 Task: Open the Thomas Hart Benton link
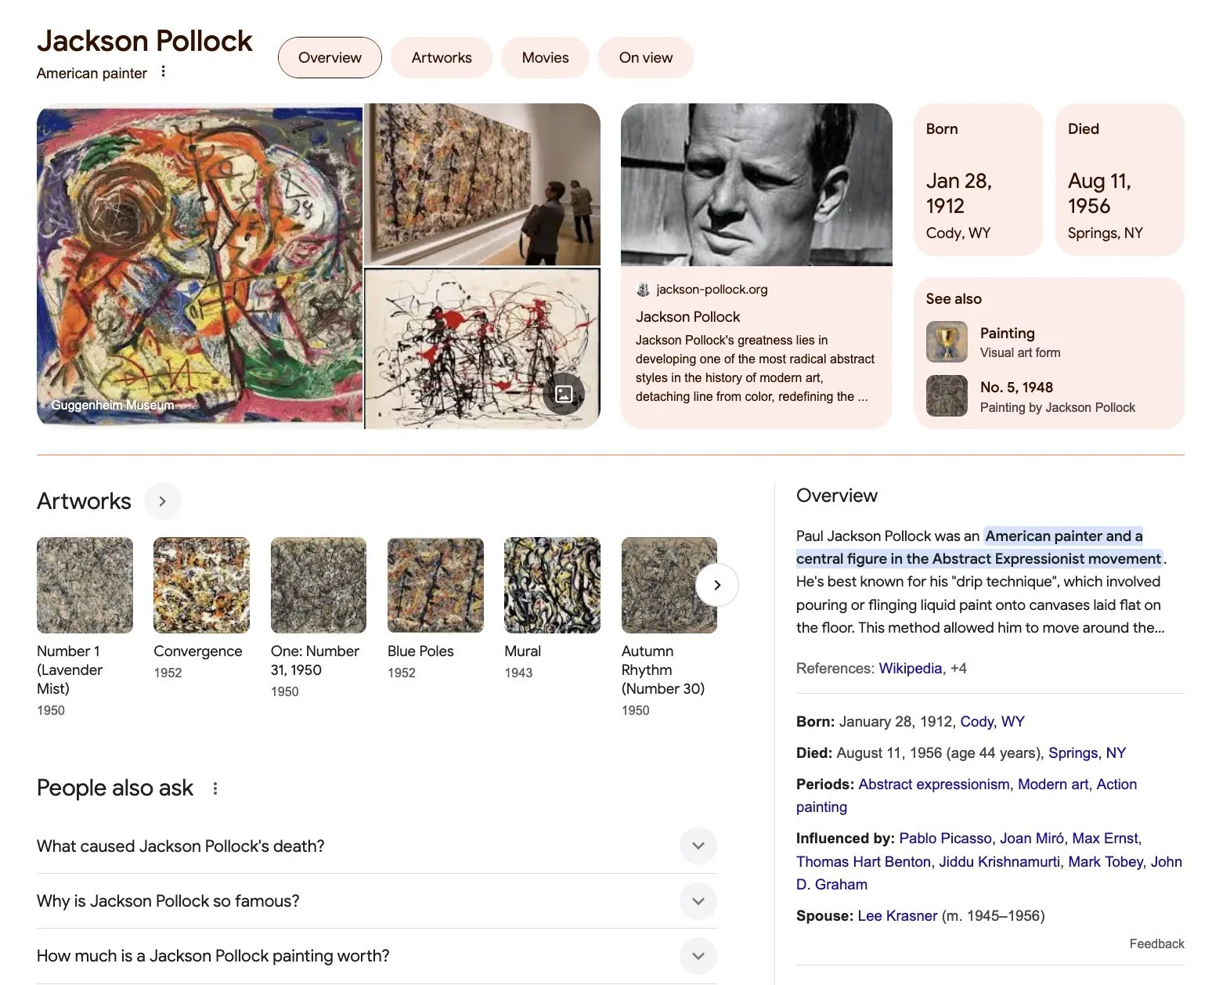point(863,862)
